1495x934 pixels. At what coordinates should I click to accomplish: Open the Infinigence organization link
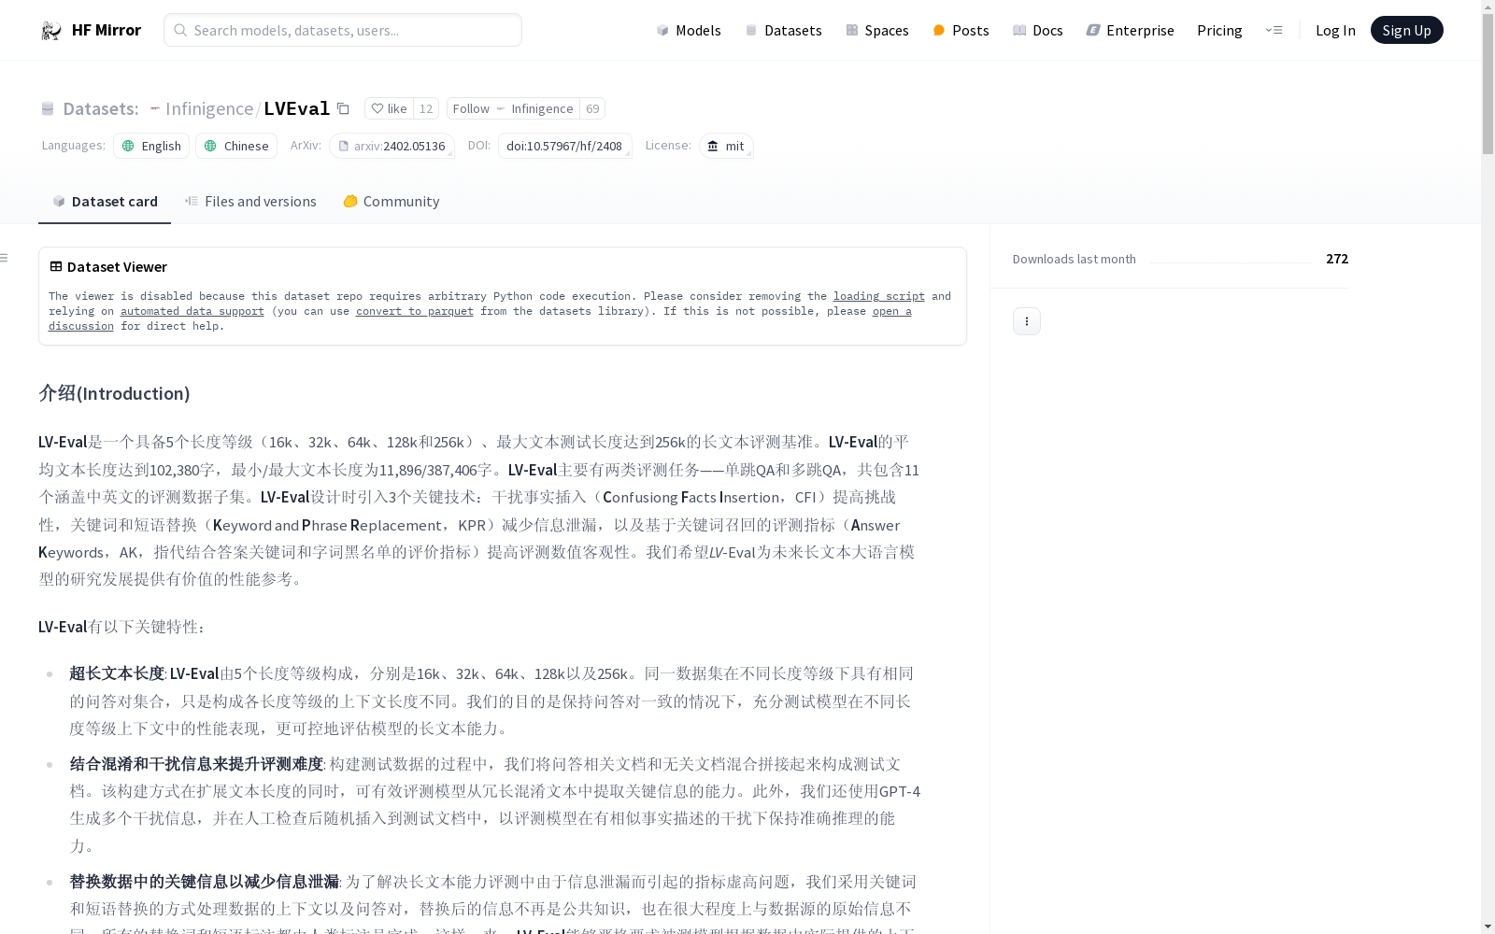[x=209, y=108]
